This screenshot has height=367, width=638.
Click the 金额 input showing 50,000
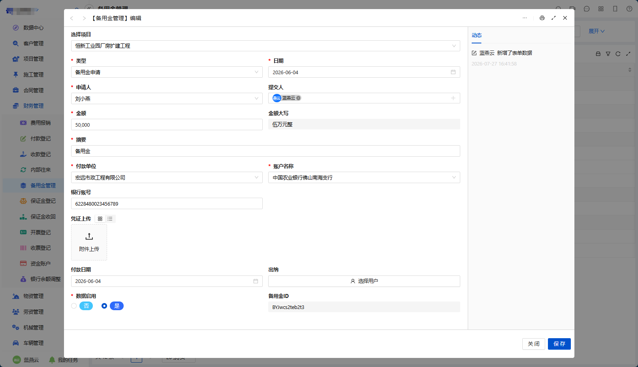click(167, 125)
